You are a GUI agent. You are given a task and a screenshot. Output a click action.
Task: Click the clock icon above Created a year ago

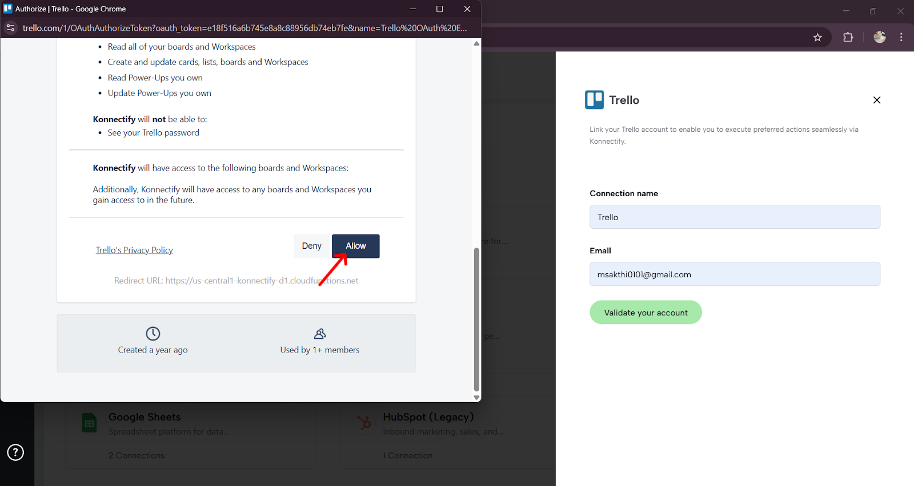[x=153, y=333]
